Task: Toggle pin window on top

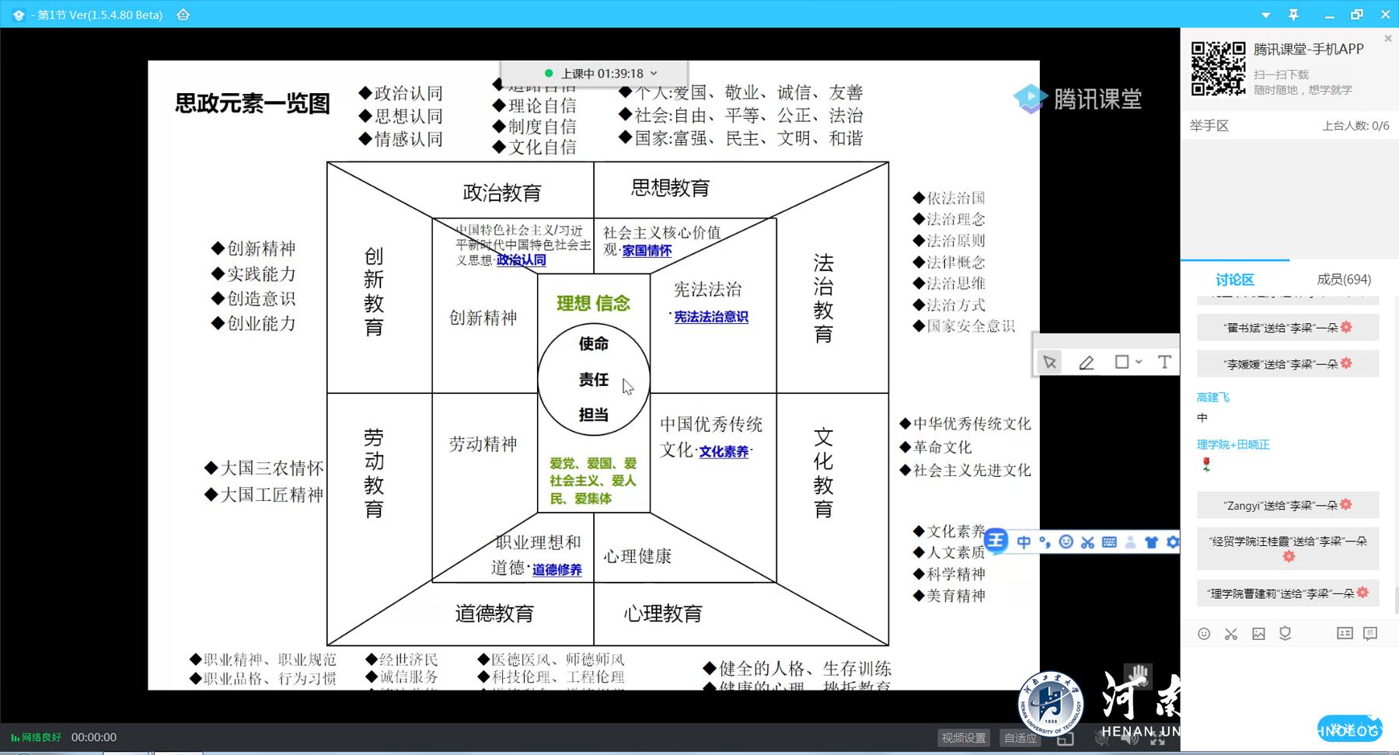Action: click(x=1293, y=15)
